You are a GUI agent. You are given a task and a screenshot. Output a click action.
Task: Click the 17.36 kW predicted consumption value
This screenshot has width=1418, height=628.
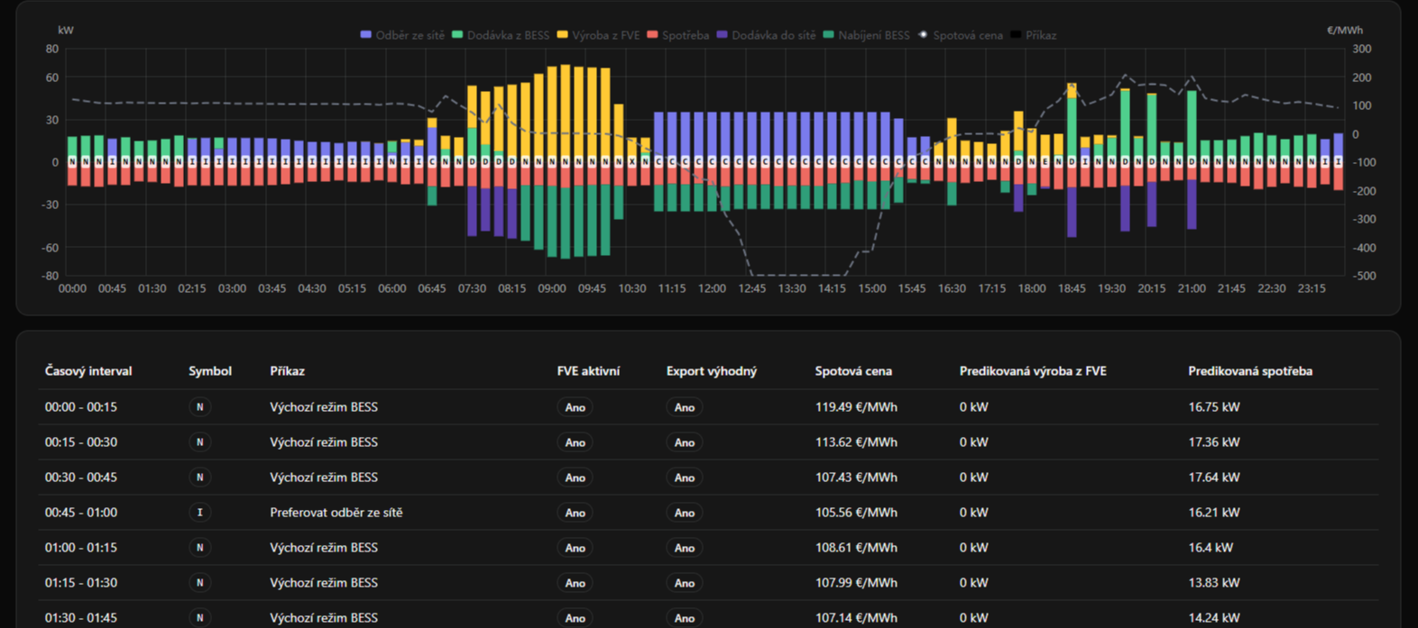pos(1214,442)
